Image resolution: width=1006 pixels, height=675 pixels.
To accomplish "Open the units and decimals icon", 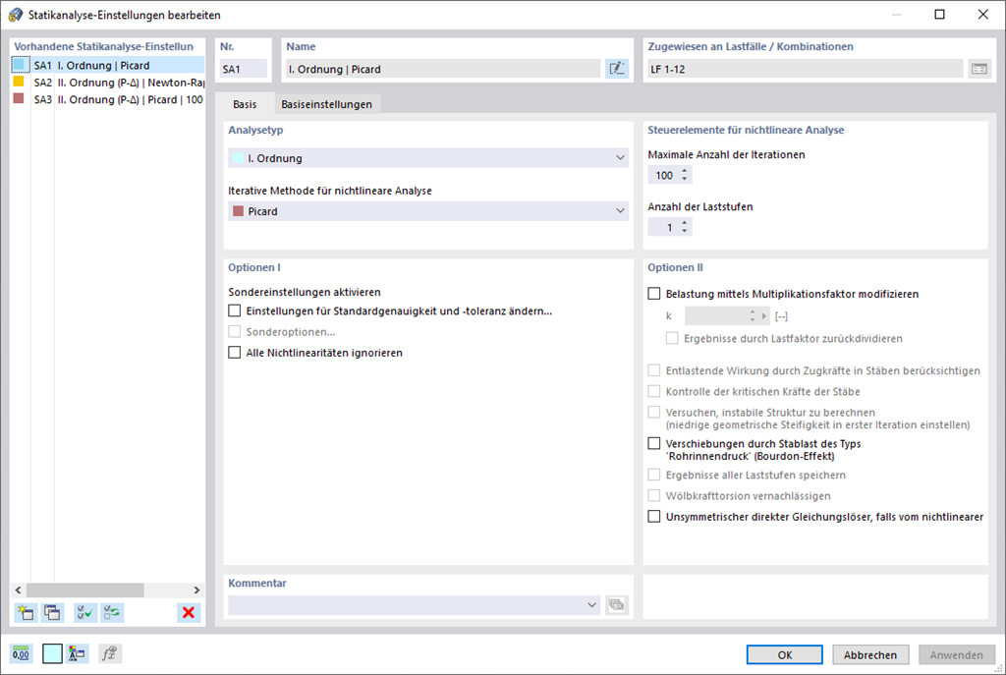I will (x=22, y=654).
